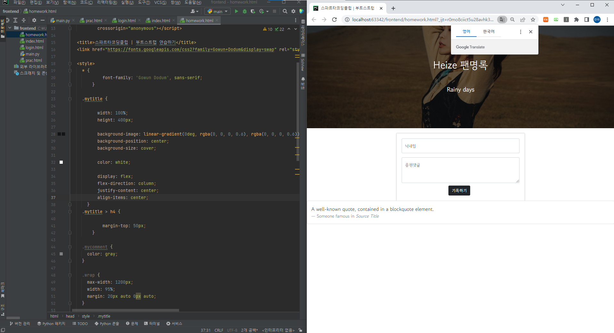614x333 pixels.
Task: Go to previous highlighted error arrow
Action: click(289, 29)
